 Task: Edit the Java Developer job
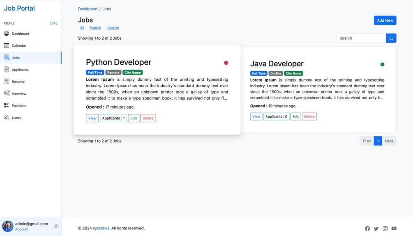[x=295, y=116]
